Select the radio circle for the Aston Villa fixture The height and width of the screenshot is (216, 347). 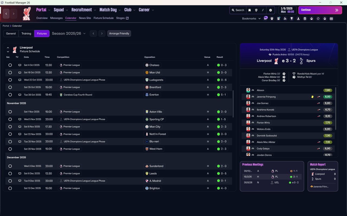pos(10,112)
